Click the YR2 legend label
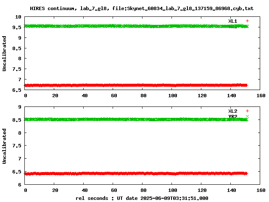 click(x=232, y=117)
